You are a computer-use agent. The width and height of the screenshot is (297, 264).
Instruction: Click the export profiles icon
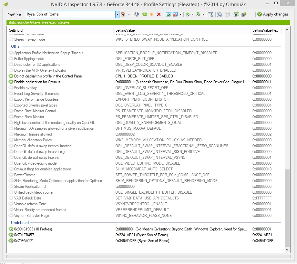pos(188,14)
